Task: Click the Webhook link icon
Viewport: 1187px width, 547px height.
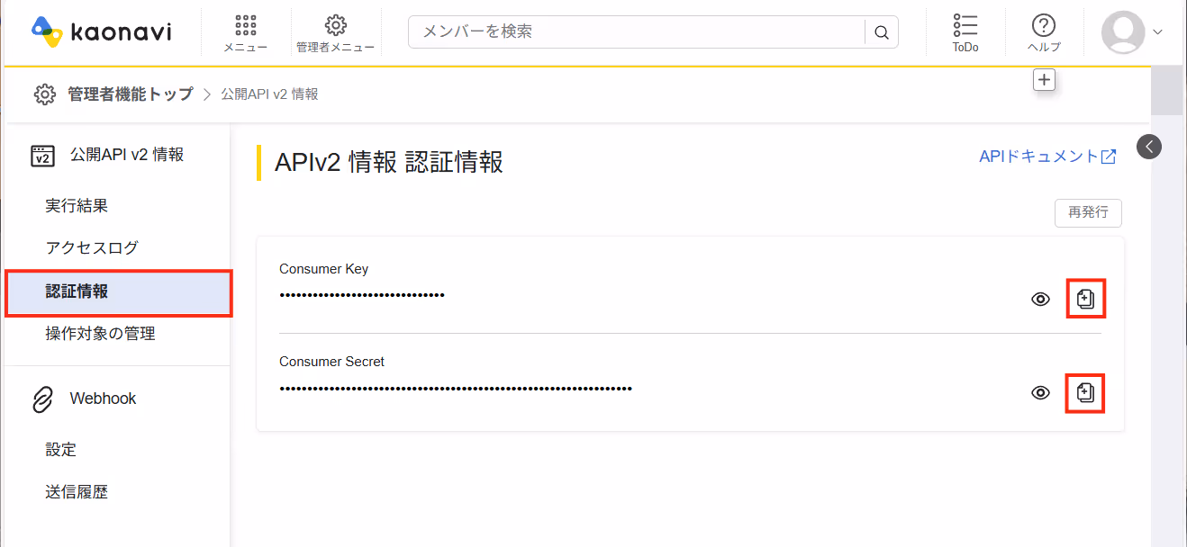Action: click(x=42, y=399)
